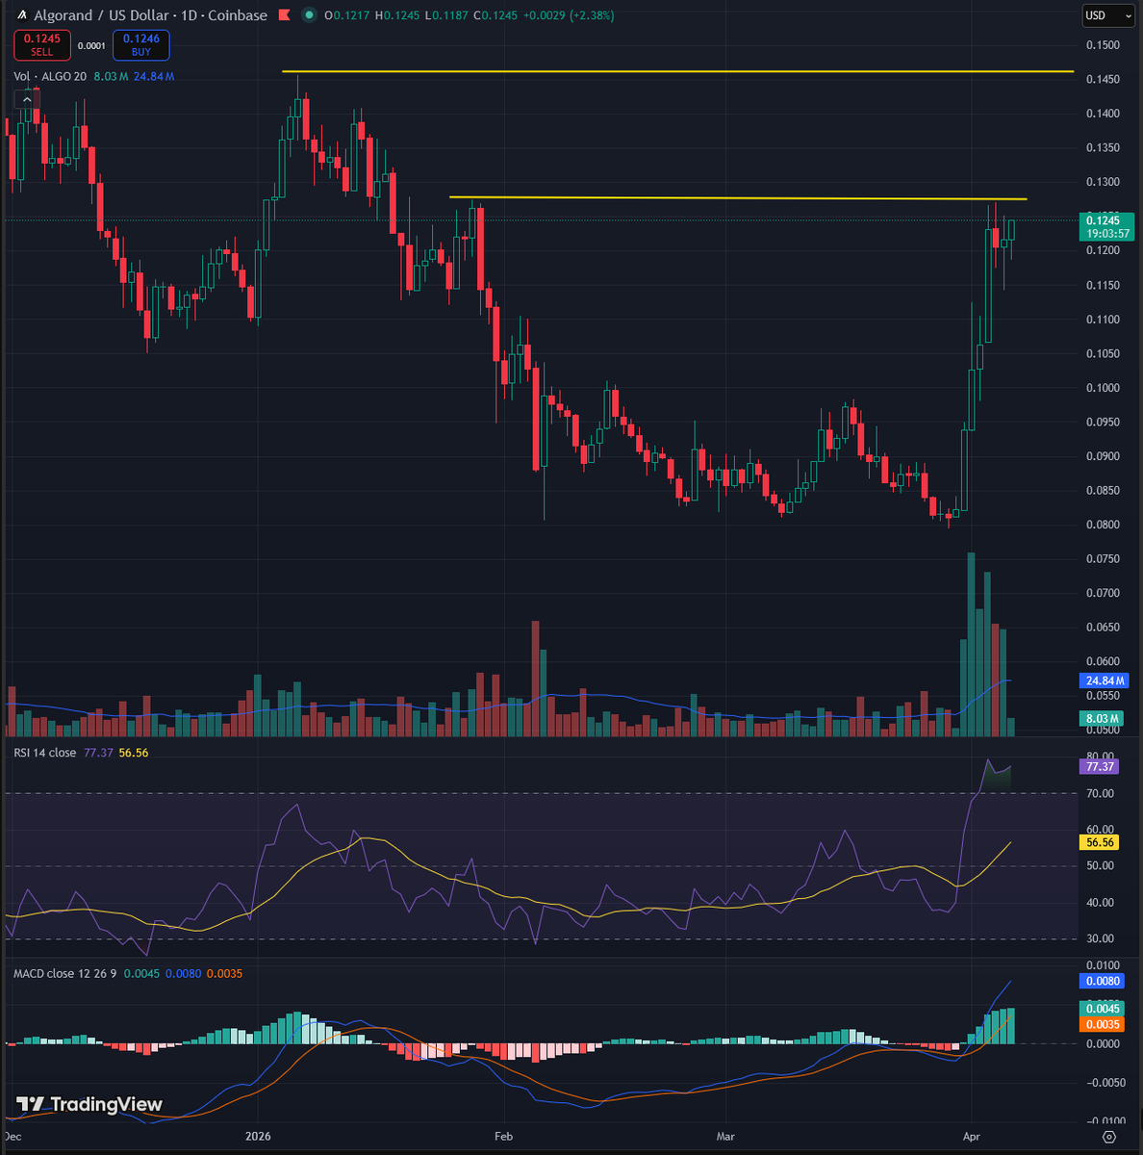Click the Algorand symbol logo icon
This screenshot has width=1143, height=1155.
[x=21, y=15]
